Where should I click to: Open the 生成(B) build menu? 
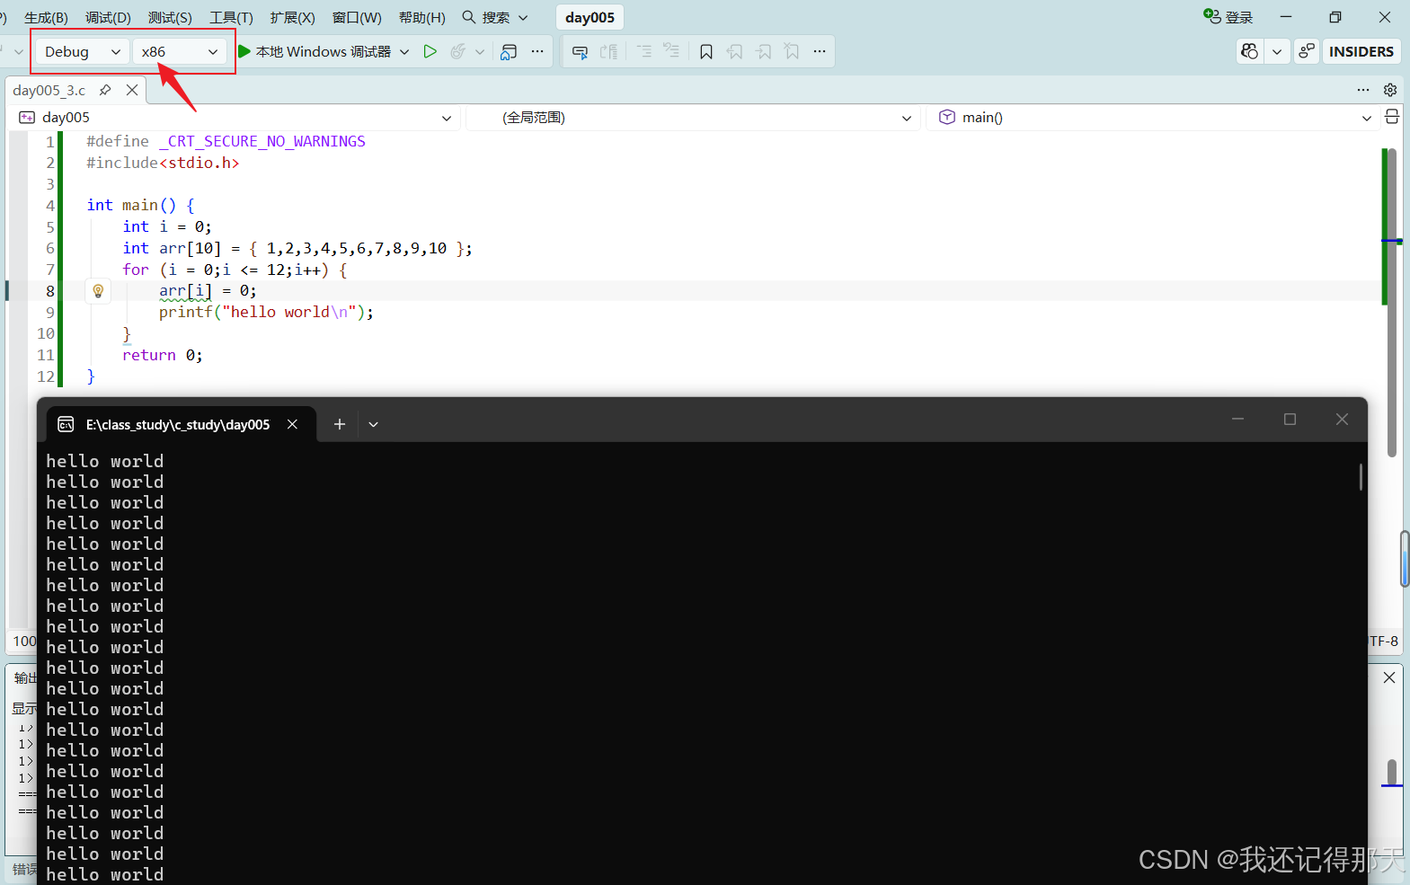point(46,17)
